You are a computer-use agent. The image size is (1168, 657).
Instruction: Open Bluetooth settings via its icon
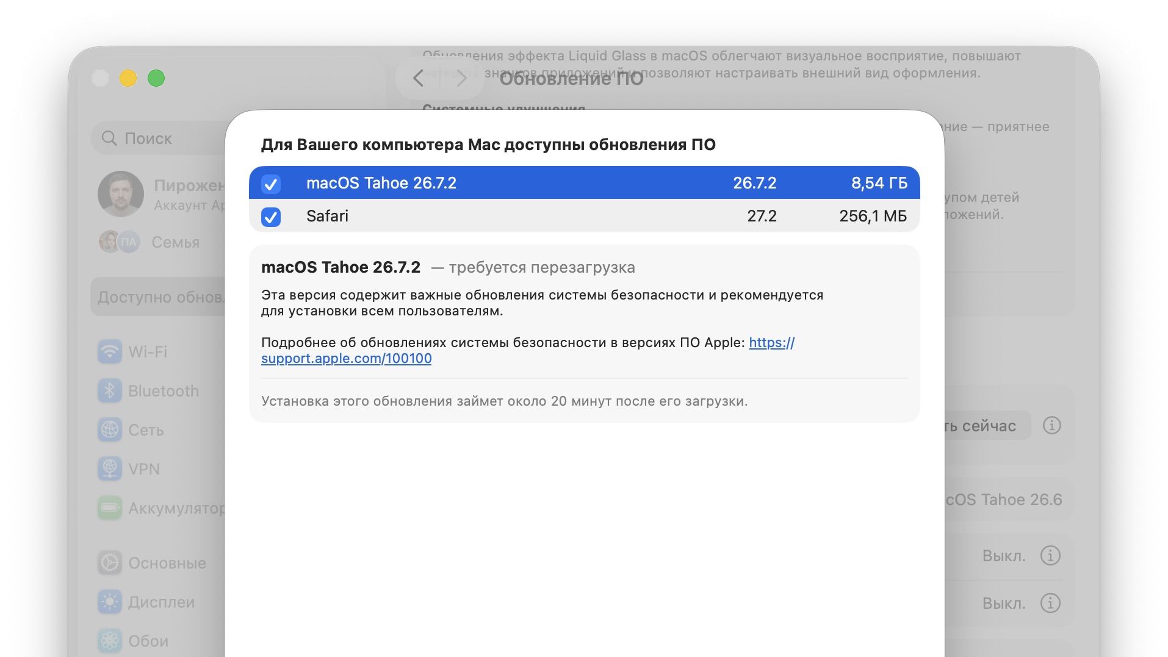(110, 391)
